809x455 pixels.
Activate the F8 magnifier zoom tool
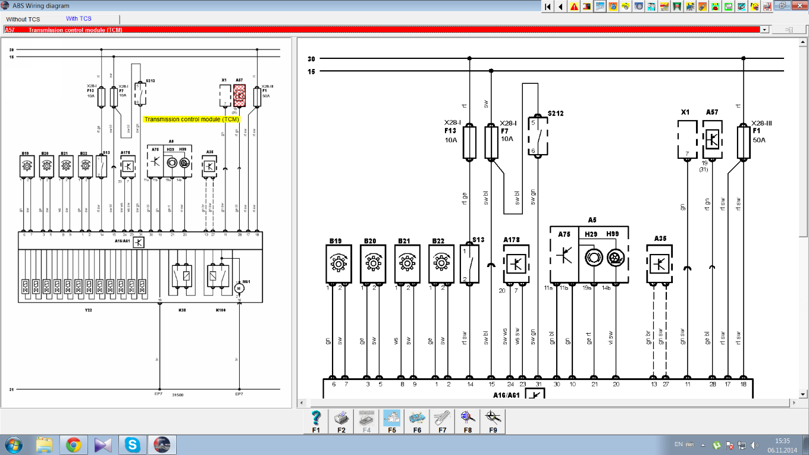468,421
